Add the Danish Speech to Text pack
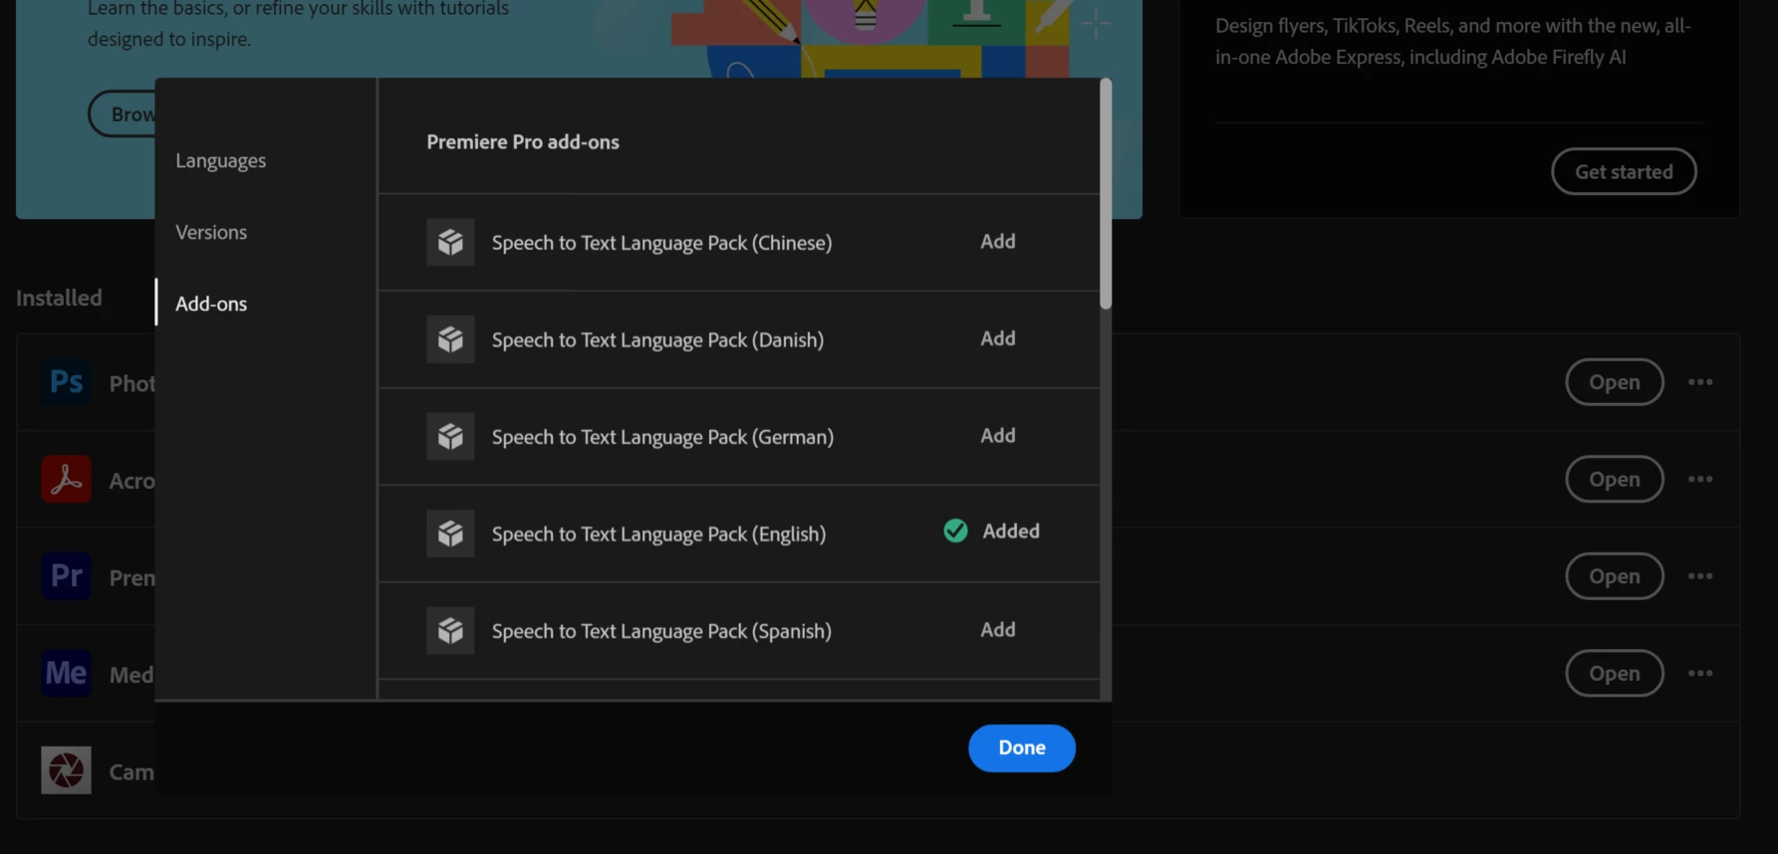 click(998, 338)
